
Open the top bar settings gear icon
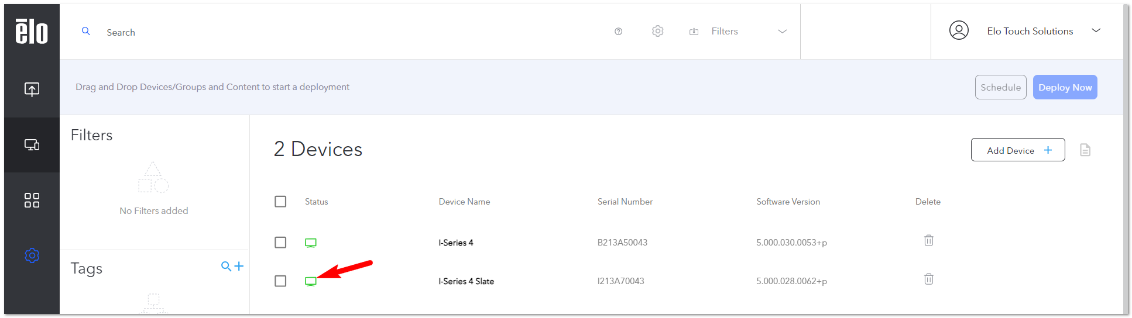(x=658, y=31)
